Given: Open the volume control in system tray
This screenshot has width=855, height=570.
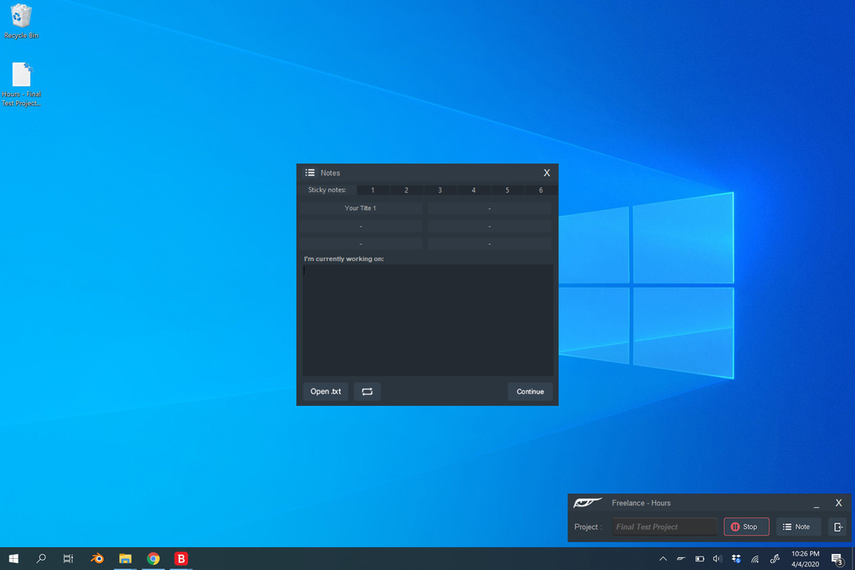Looking at the screenshot, I should [717, 559].
